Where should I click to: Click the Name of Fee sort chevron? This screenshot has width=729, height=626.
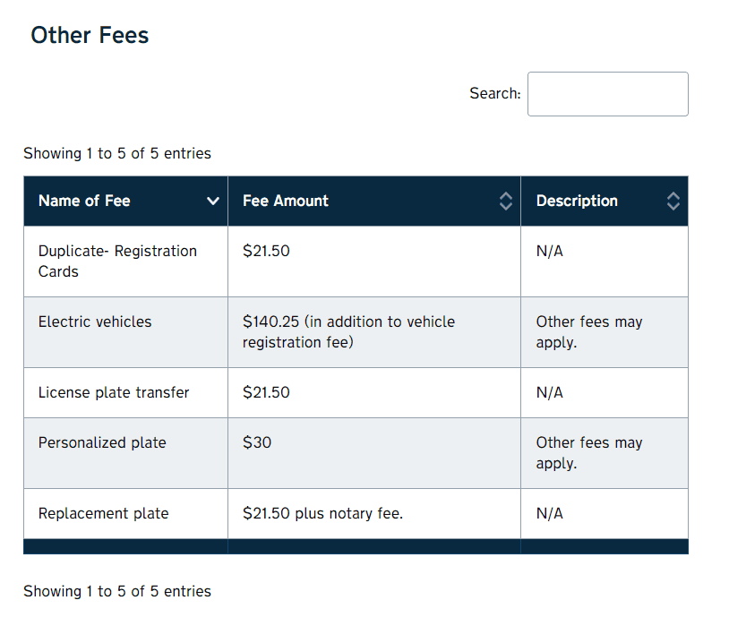pos(213,201)
